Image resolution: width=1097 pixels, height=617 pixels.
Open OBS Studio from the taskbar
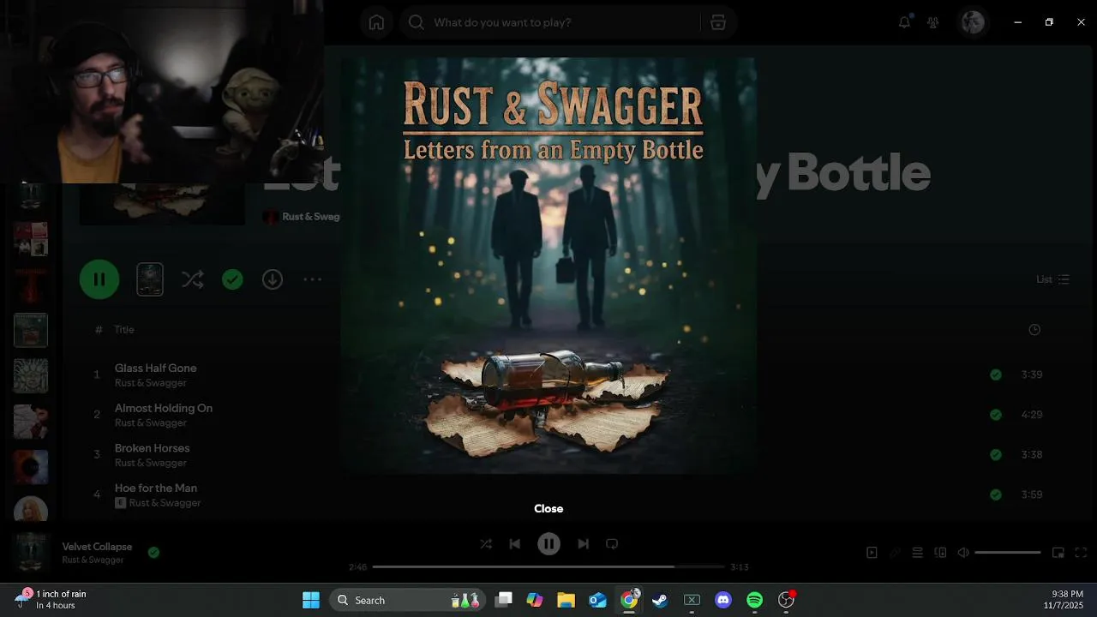point(786,600)
